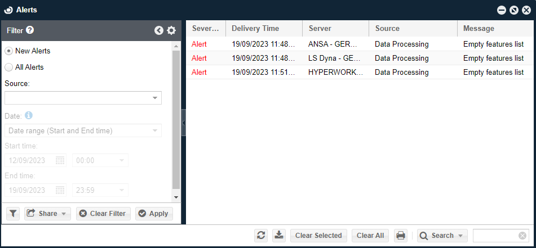Sort by Server column header
Viewport: 536px width, 248px height.
[x=335, y=29]
